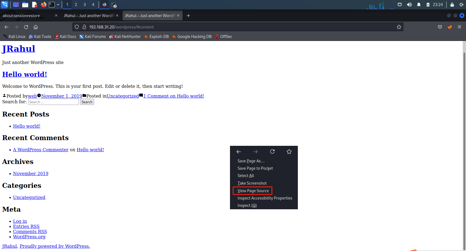Click the context menu bookmark star
This screenshot has height=251, width=466.
289,152
